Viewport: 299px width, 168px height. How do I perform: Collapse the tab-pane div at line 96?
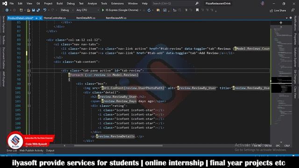point(29,70)
